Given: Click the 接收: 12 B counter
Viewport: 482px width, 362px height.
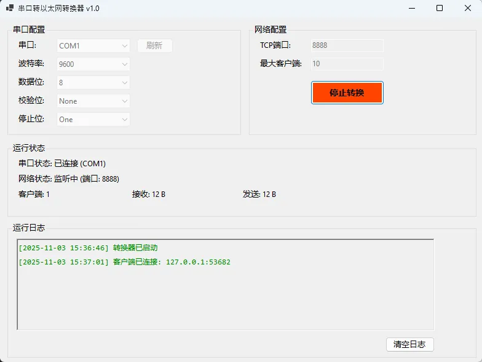Looking at the screenshot, I should (149, 194).
